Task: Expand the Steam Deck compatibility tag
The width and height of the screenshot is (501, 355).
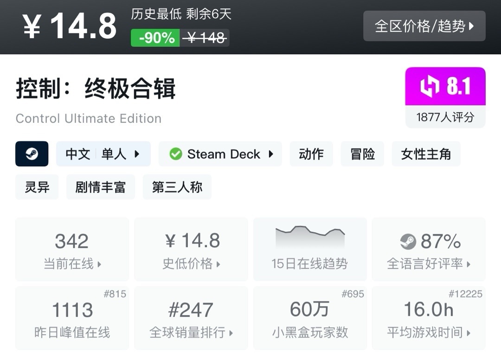Action: tap(220, 154)
